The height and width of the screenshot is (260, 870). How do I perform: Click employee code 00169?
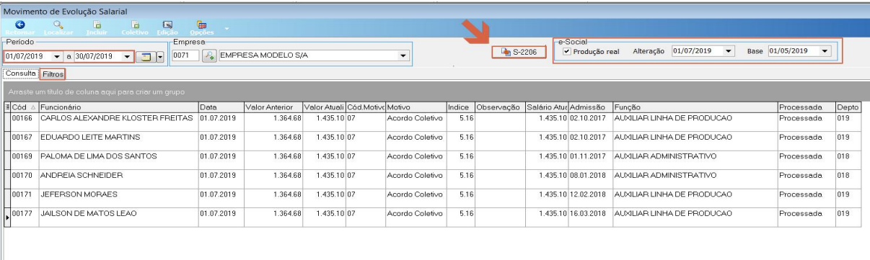(x=23, y=156)
